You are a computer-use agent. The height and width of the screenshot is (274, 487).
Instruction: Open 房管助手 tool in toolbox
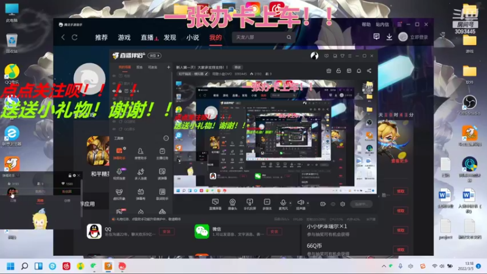(141, 153)
